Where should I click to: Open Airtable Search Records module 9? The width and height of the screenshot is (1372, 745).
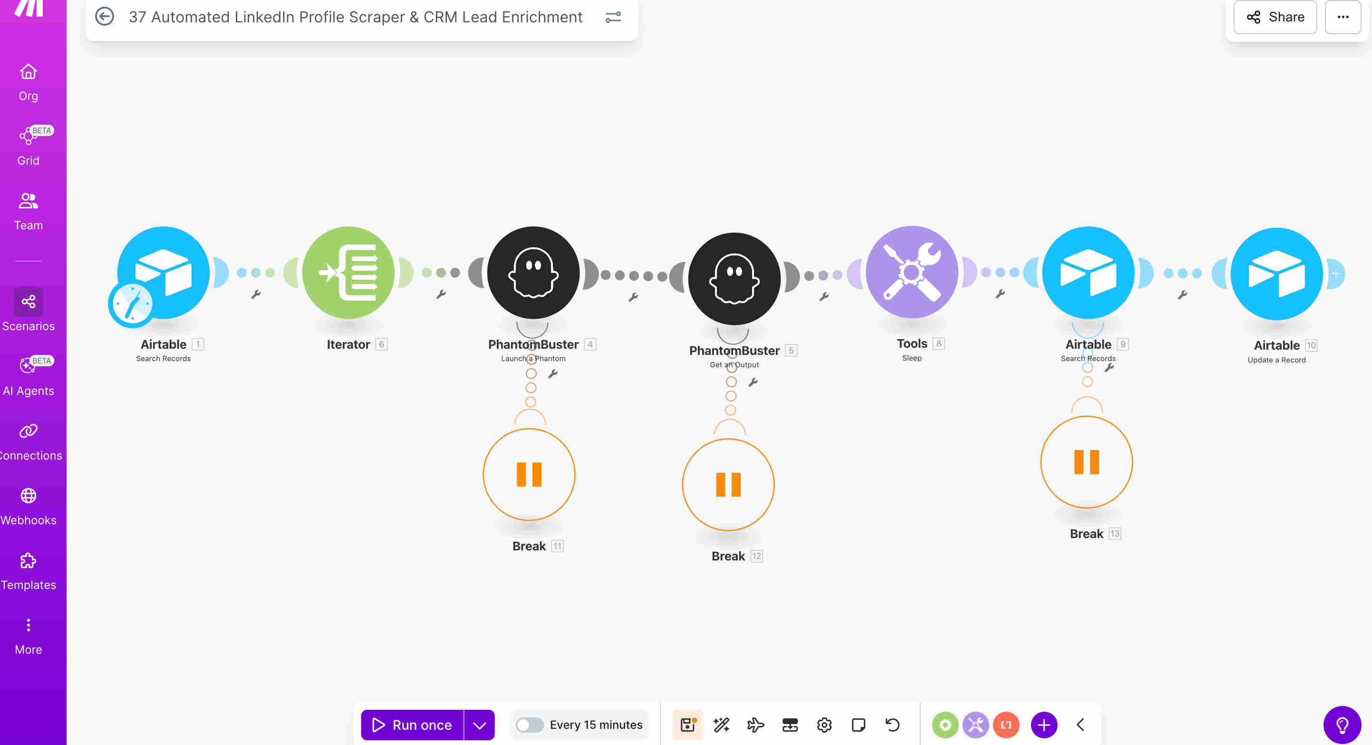coord(1088,272)
